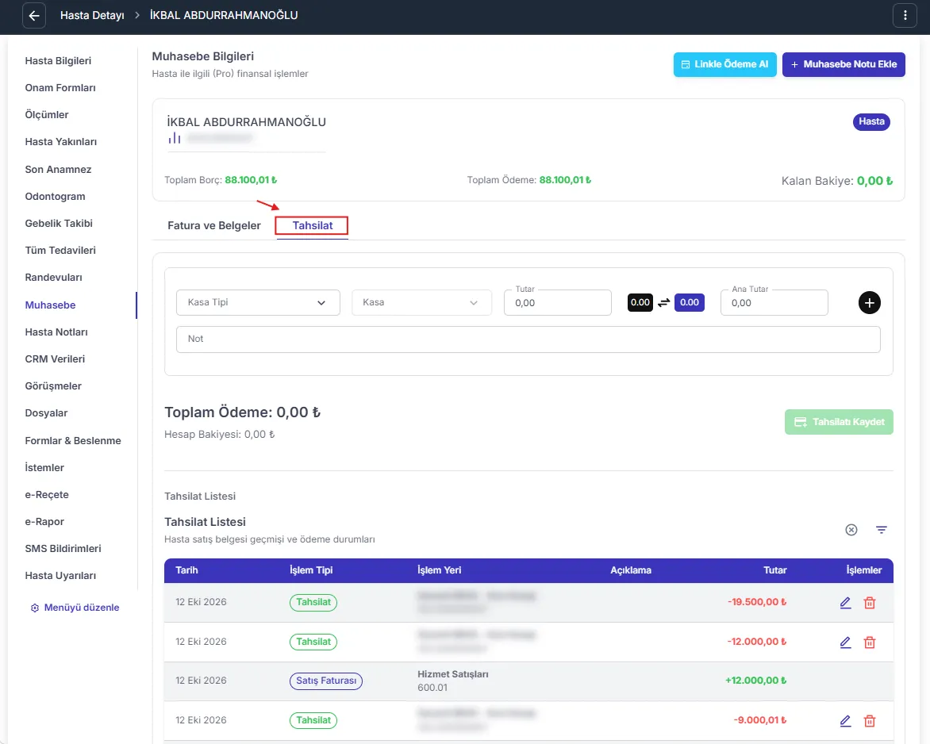Edit the -19.500,00 Tahsilat row
This screenshot has height=744, width=930.
click(845, 603)
